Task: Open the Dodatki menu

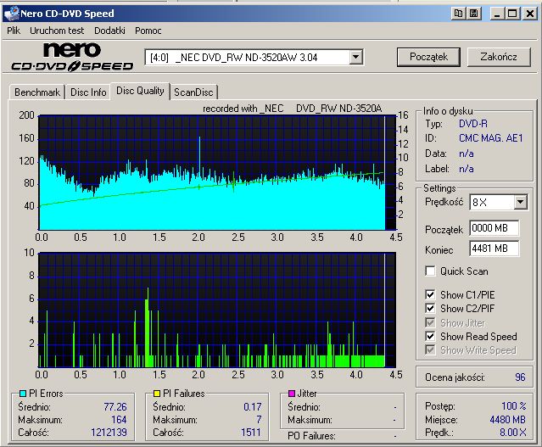Action: (x=109, y=31)
